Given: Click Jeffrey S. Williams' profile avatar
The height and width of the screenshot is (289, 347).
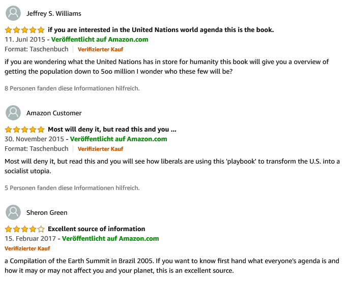Looking at the screenshot, I should tap(13, 13).
